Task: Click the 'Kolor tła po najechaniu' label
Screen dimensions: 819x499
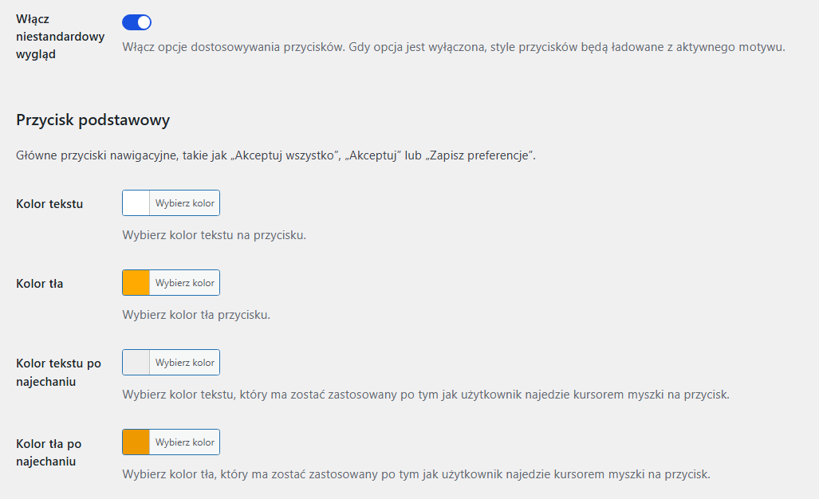Action: 49,453
